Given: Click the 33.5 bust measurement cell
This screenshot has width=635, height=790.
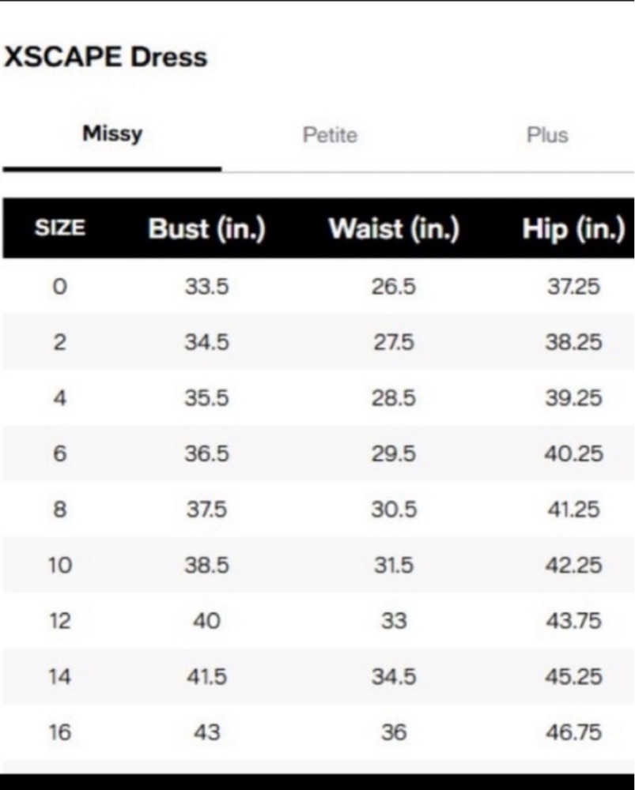Looking at the screenshot, I should [x=207, y=287].
